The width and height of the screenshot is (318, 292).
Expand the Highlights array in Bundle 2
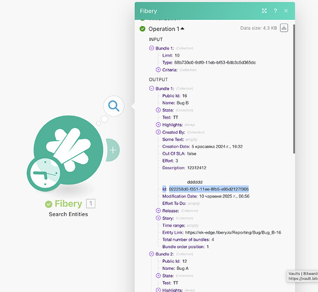point(158,290)
